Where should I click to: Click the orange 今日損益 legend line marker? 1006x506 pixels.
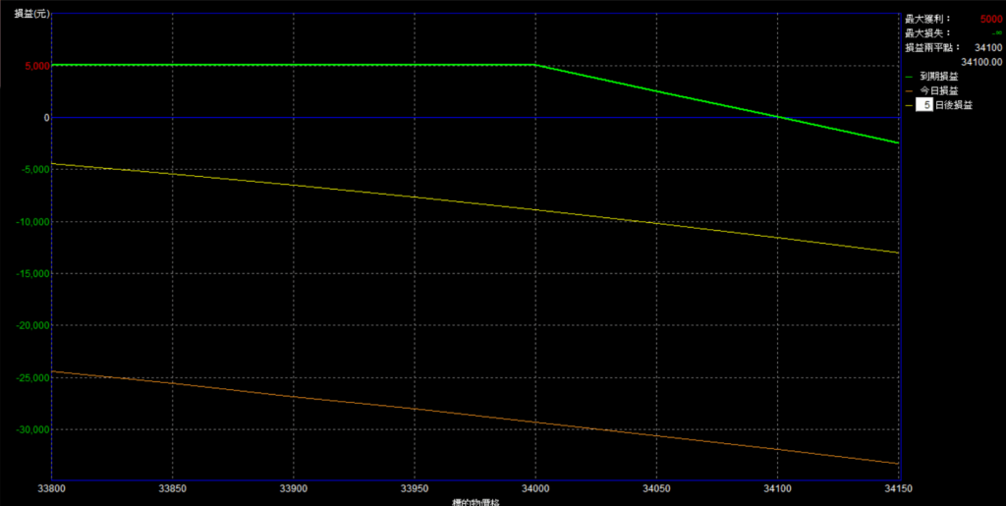point(909,90)
